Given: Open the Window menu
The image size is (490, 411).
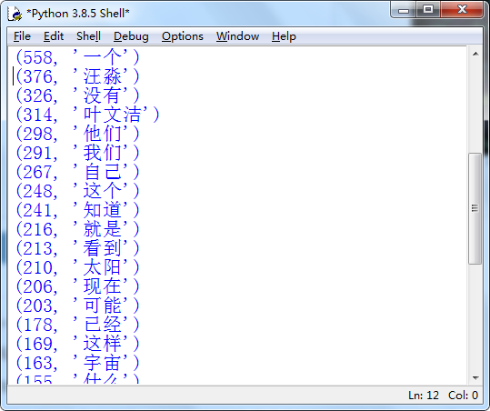Looking at the screenshot, I should click(237, 36).
